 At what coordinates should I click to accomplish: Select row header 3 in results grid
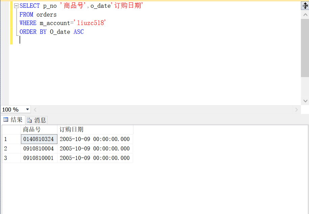coord(11,158)
